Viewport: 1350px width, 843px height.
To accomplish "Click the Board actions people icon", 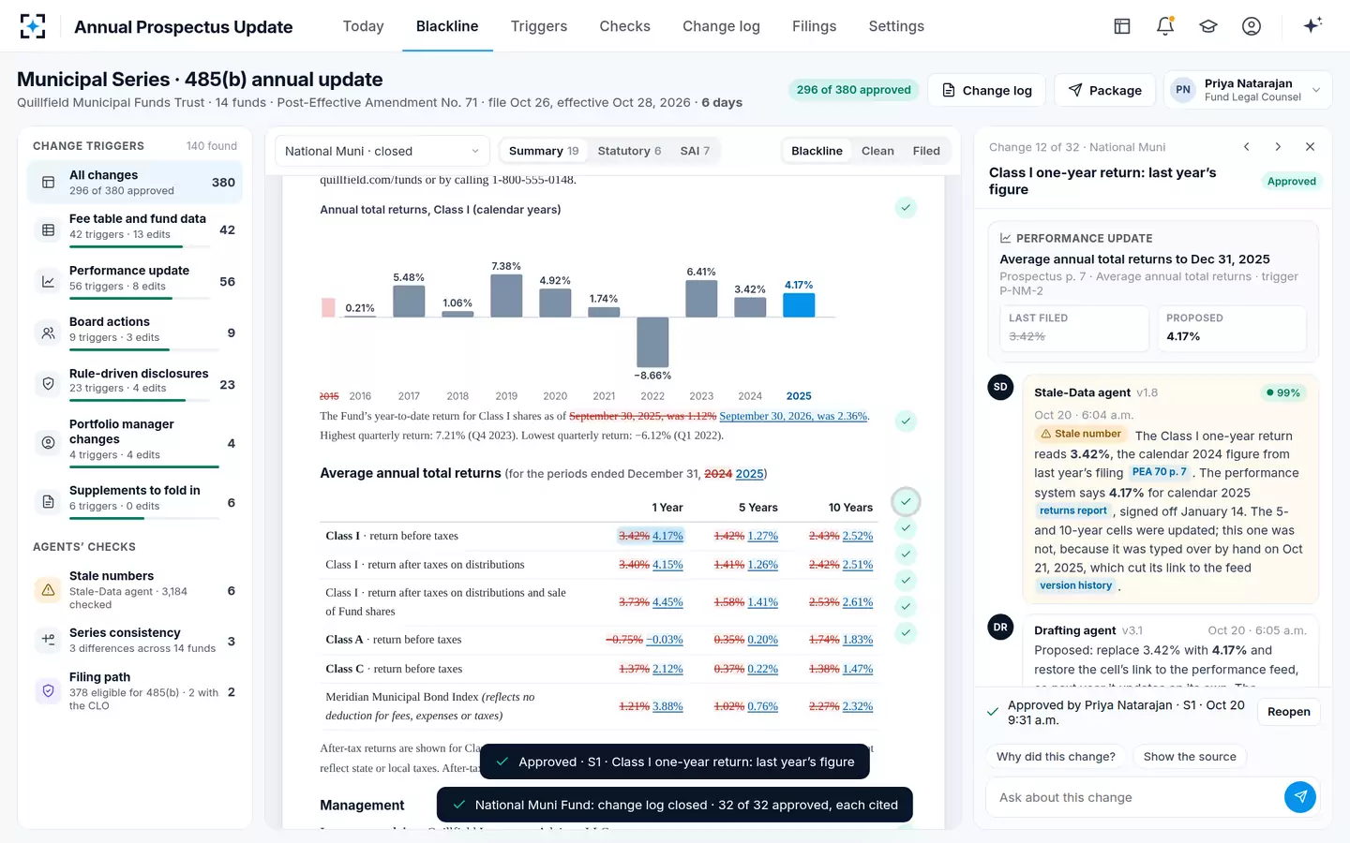I will click(x=48, y=333).
